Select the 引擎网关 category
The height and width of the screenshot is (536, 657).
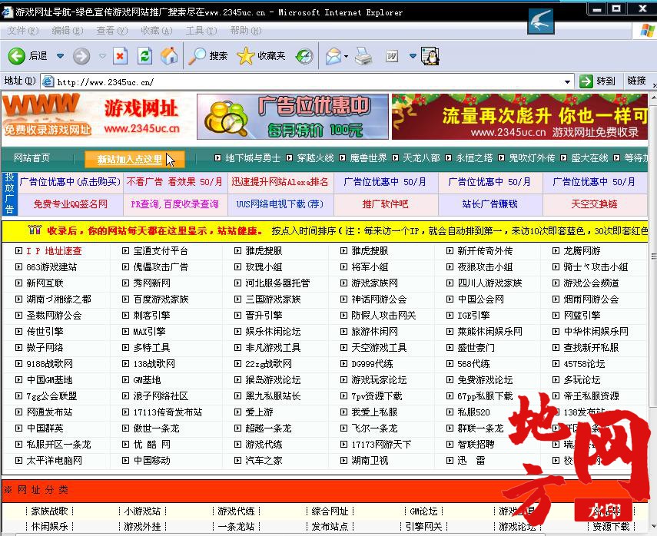[423, 526]
